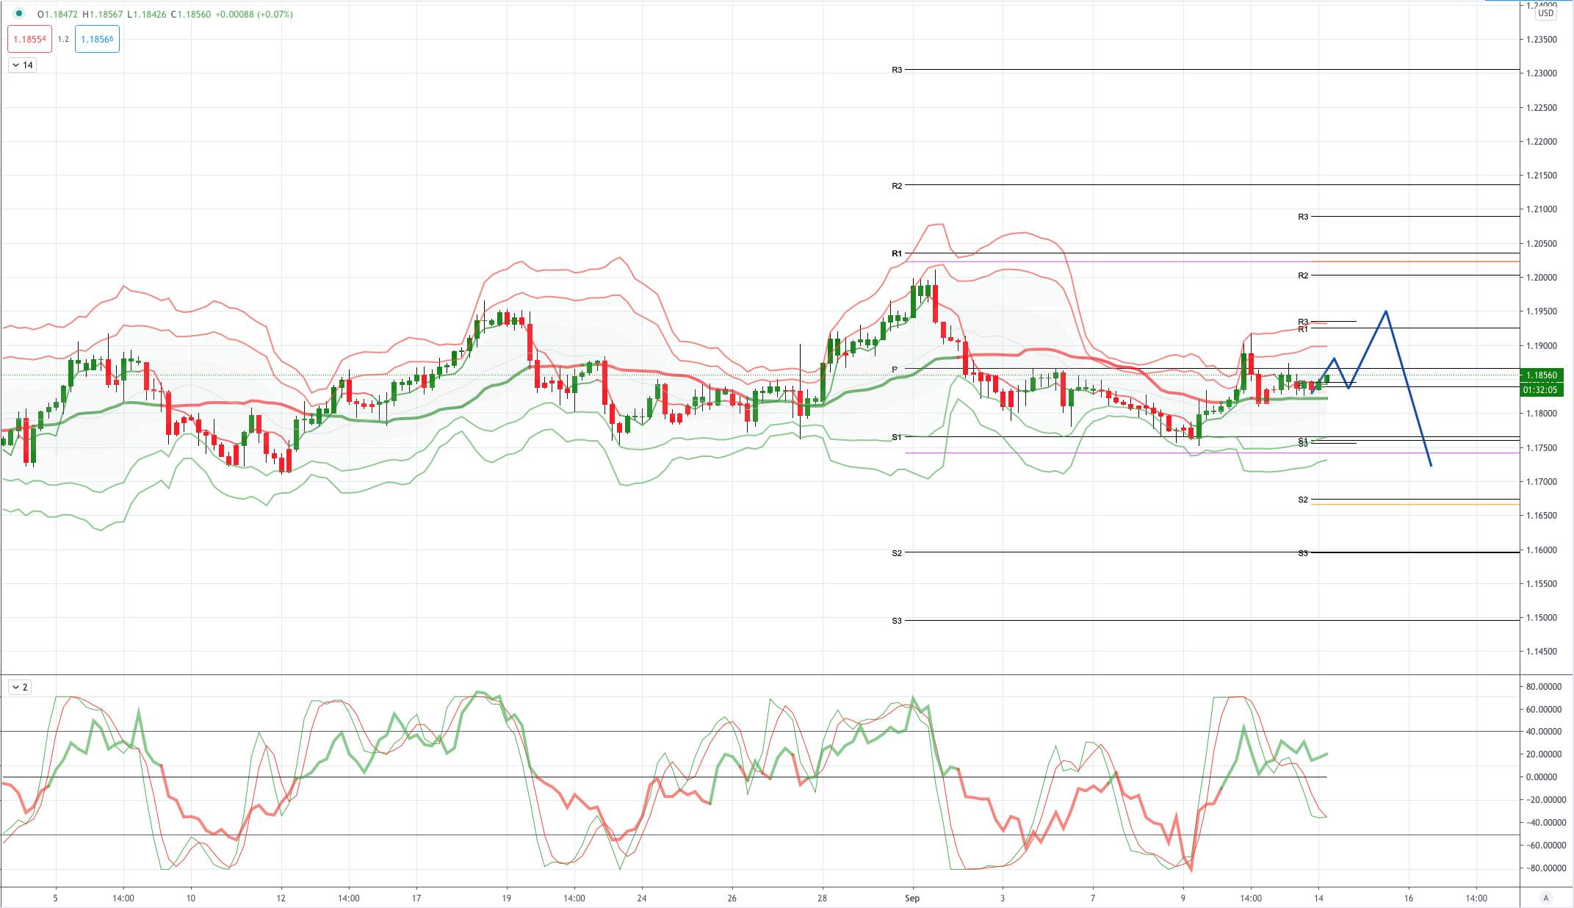Click the current price label 1.18560
Image resolution: width=1574 pixels, height=908 pixels.
click(x=1541, y=375)
